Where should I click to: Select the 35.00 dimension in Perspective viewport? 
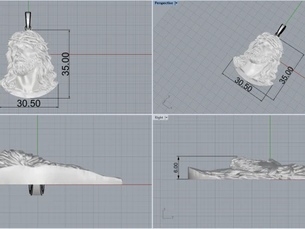click(286, 75)
